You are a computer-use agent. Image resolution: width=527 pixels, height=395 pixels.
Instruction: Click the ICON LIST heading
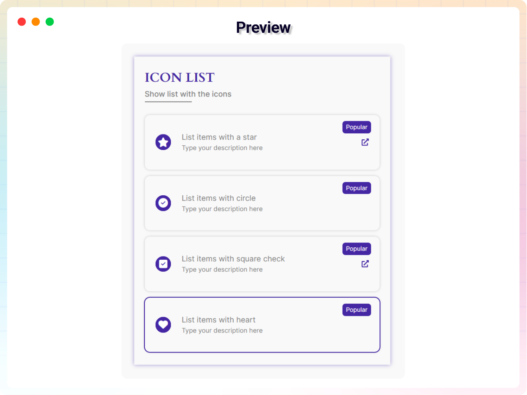click(x=180, y=77)
